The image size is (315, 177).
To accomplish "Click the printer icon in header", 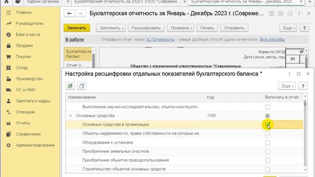I will pos(281,13).
